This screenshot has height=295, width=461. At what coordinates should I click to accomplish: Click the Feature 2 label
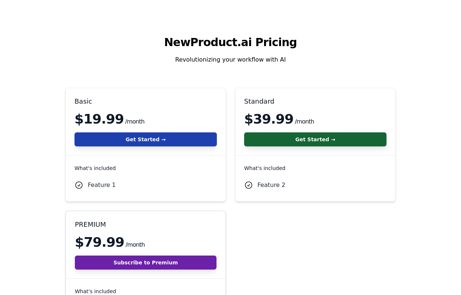pos(271,185)
